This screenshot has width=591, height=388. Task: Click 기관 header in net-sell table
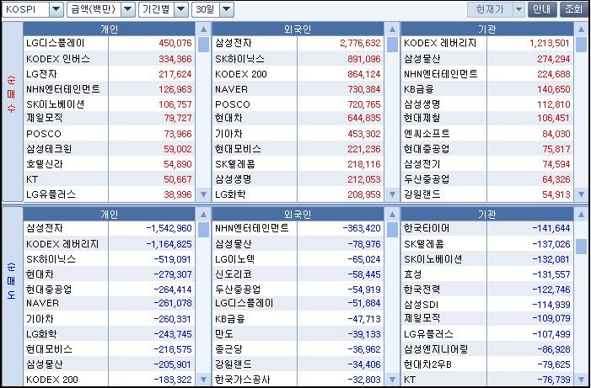[x=487, y=214]
